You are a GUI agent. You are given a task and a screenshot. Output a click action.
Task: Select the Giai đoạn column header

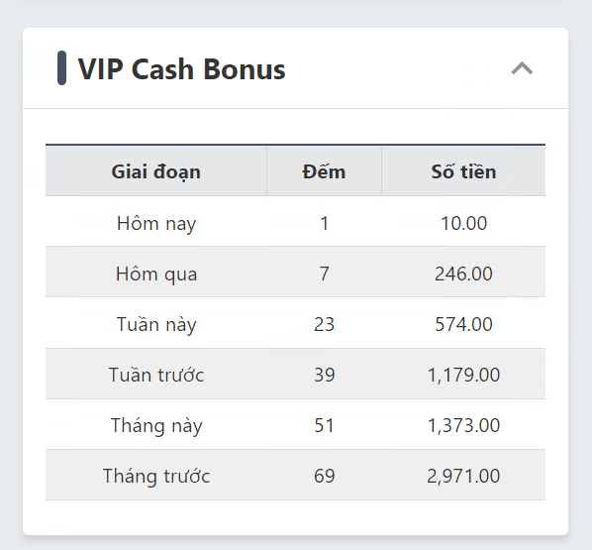coord(156,171)
